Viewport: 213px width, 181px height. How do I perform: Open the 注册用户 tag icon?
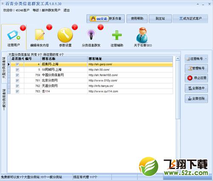tap(14, 35)
